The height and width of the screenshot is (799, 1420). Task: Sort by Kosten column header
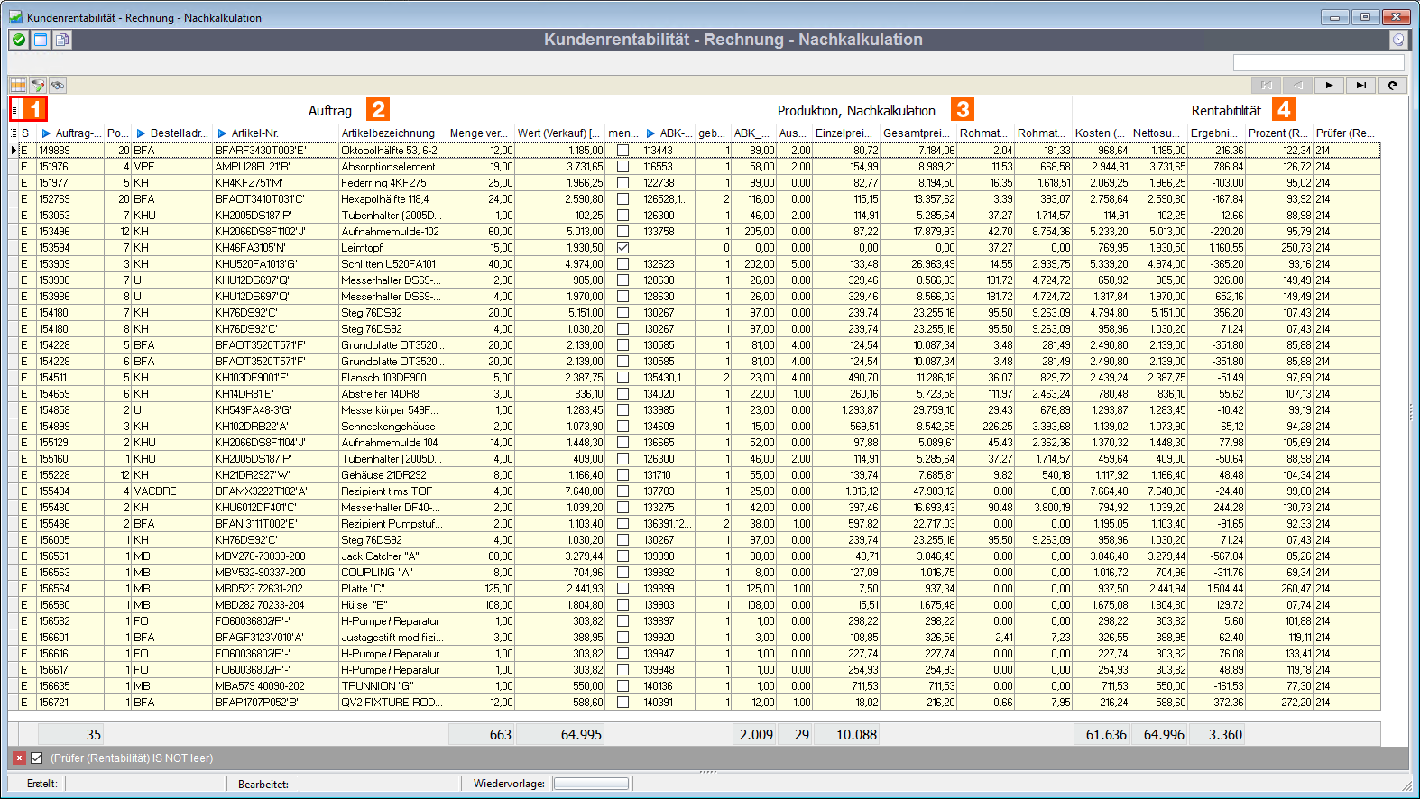pyautogui.click(x=1100, y=133)
